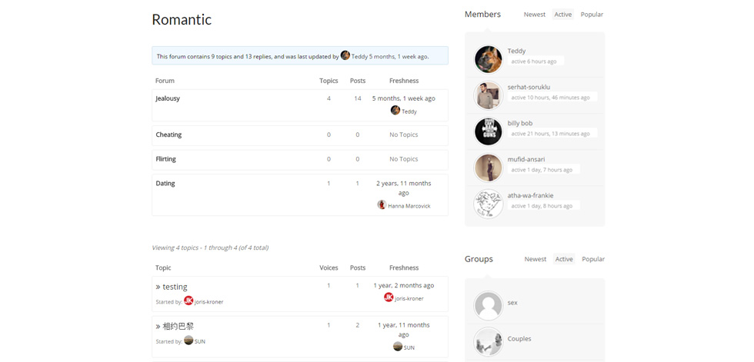Switch Groups widget to Active

(563, 259)
